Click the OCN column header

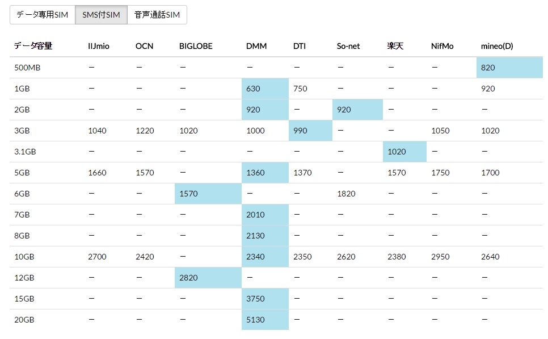click(x=144, y=46)
